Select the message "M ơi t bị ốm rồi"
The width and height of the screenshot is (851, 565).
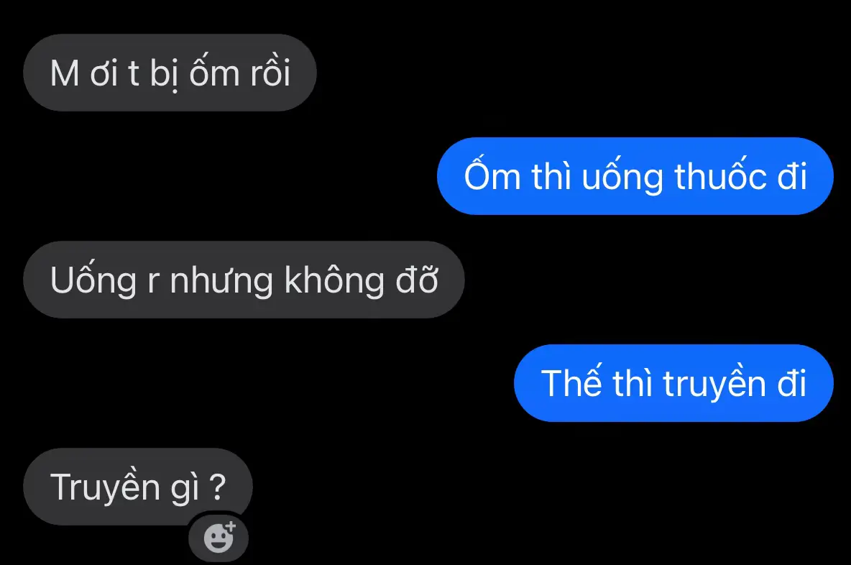tap(170, 73)
